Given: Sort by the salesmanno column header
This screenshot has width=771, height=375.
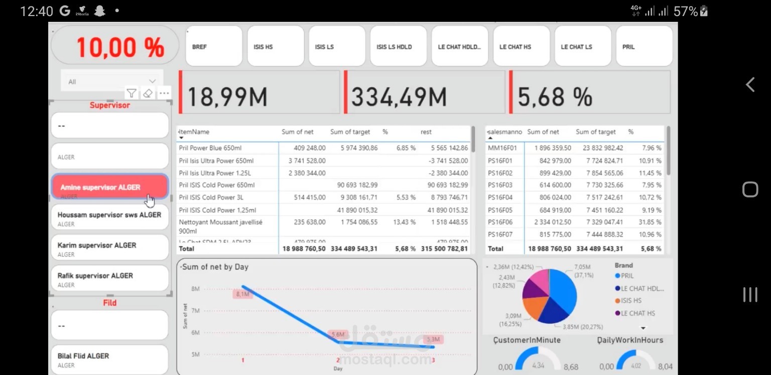Looking at the screenshot, I should (x=505, y=132).
